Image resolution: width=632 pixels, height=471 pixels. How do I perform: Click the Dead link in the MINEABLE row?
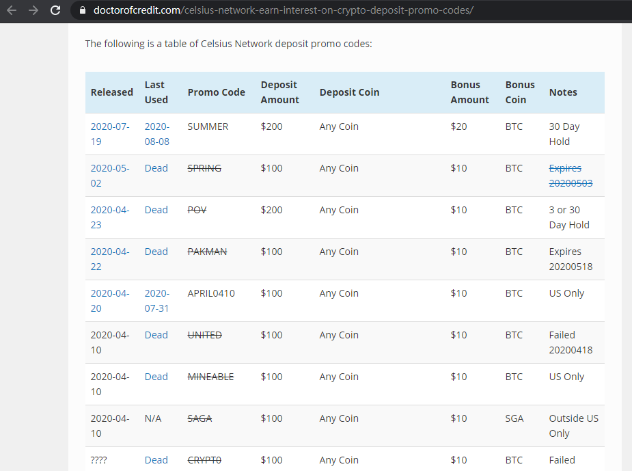tap(156, 377)
